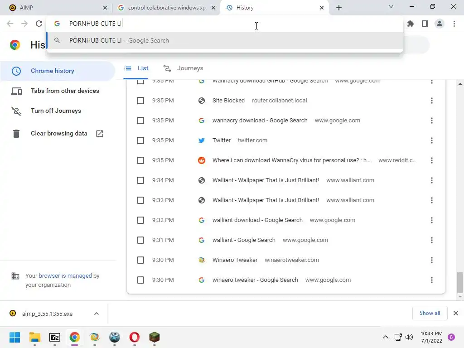Open the tab search chevron
The width and height of the screenshot is (464, 348).
[391, 6]
